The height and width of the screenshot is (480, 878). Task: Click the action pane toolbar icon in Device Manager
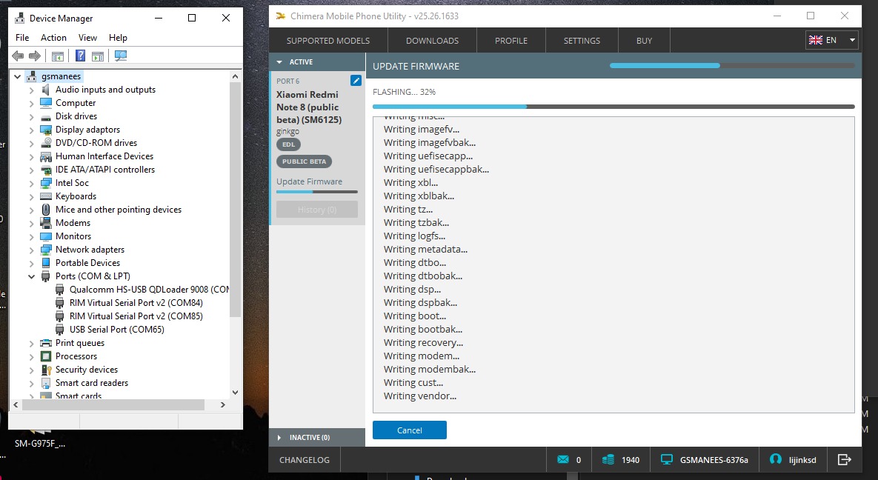pos(98,56)
